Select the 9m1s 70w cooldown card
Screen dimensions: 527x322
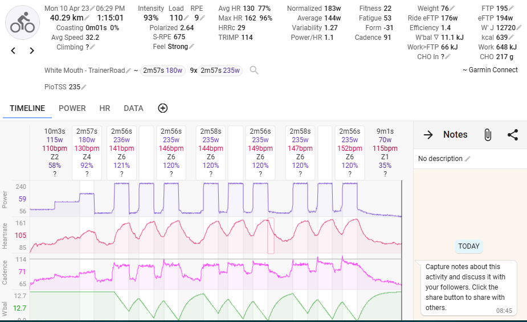pyautogui.click(x=385, y=152)
